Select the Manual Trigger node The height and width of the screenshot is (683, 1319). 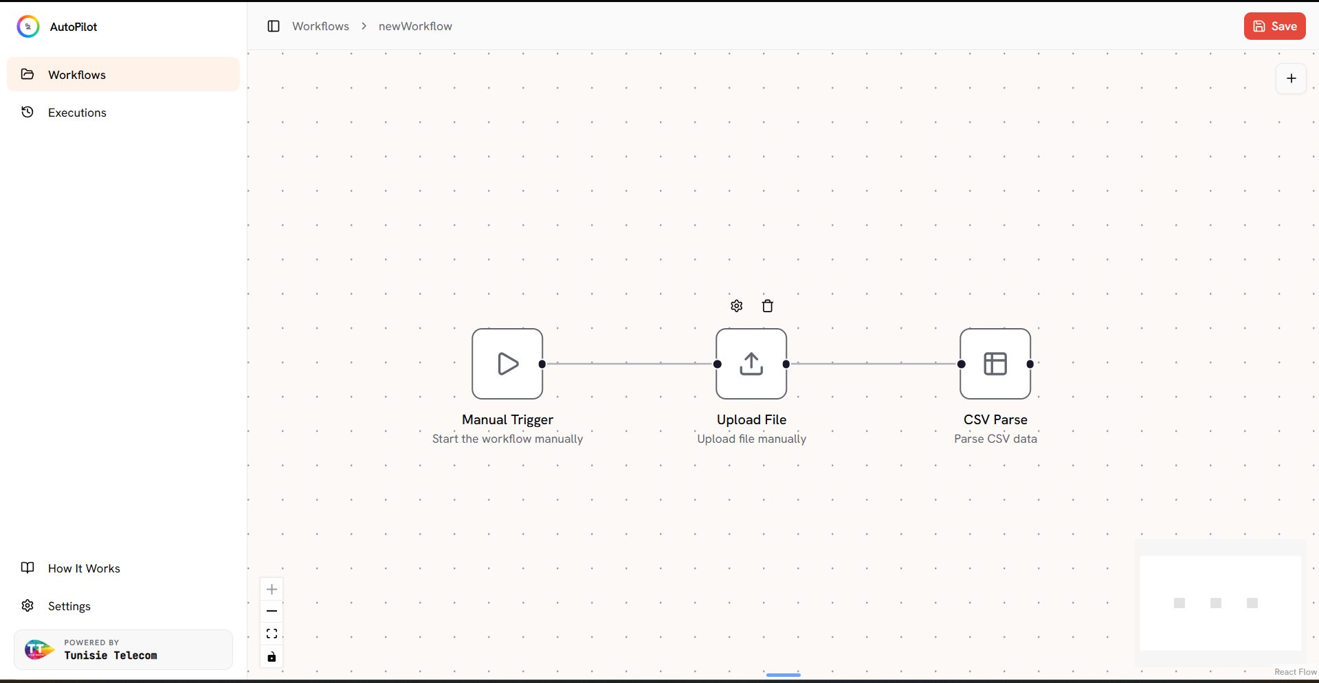click(507, 364)
